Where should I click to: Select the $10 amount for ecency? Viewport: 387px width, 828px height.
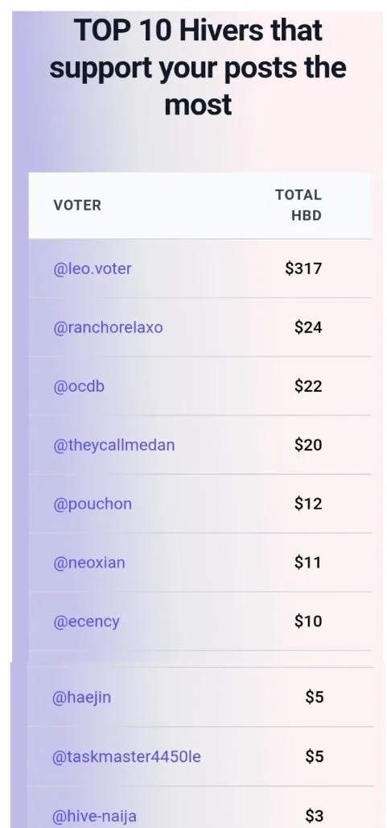(x=308, y=622)
